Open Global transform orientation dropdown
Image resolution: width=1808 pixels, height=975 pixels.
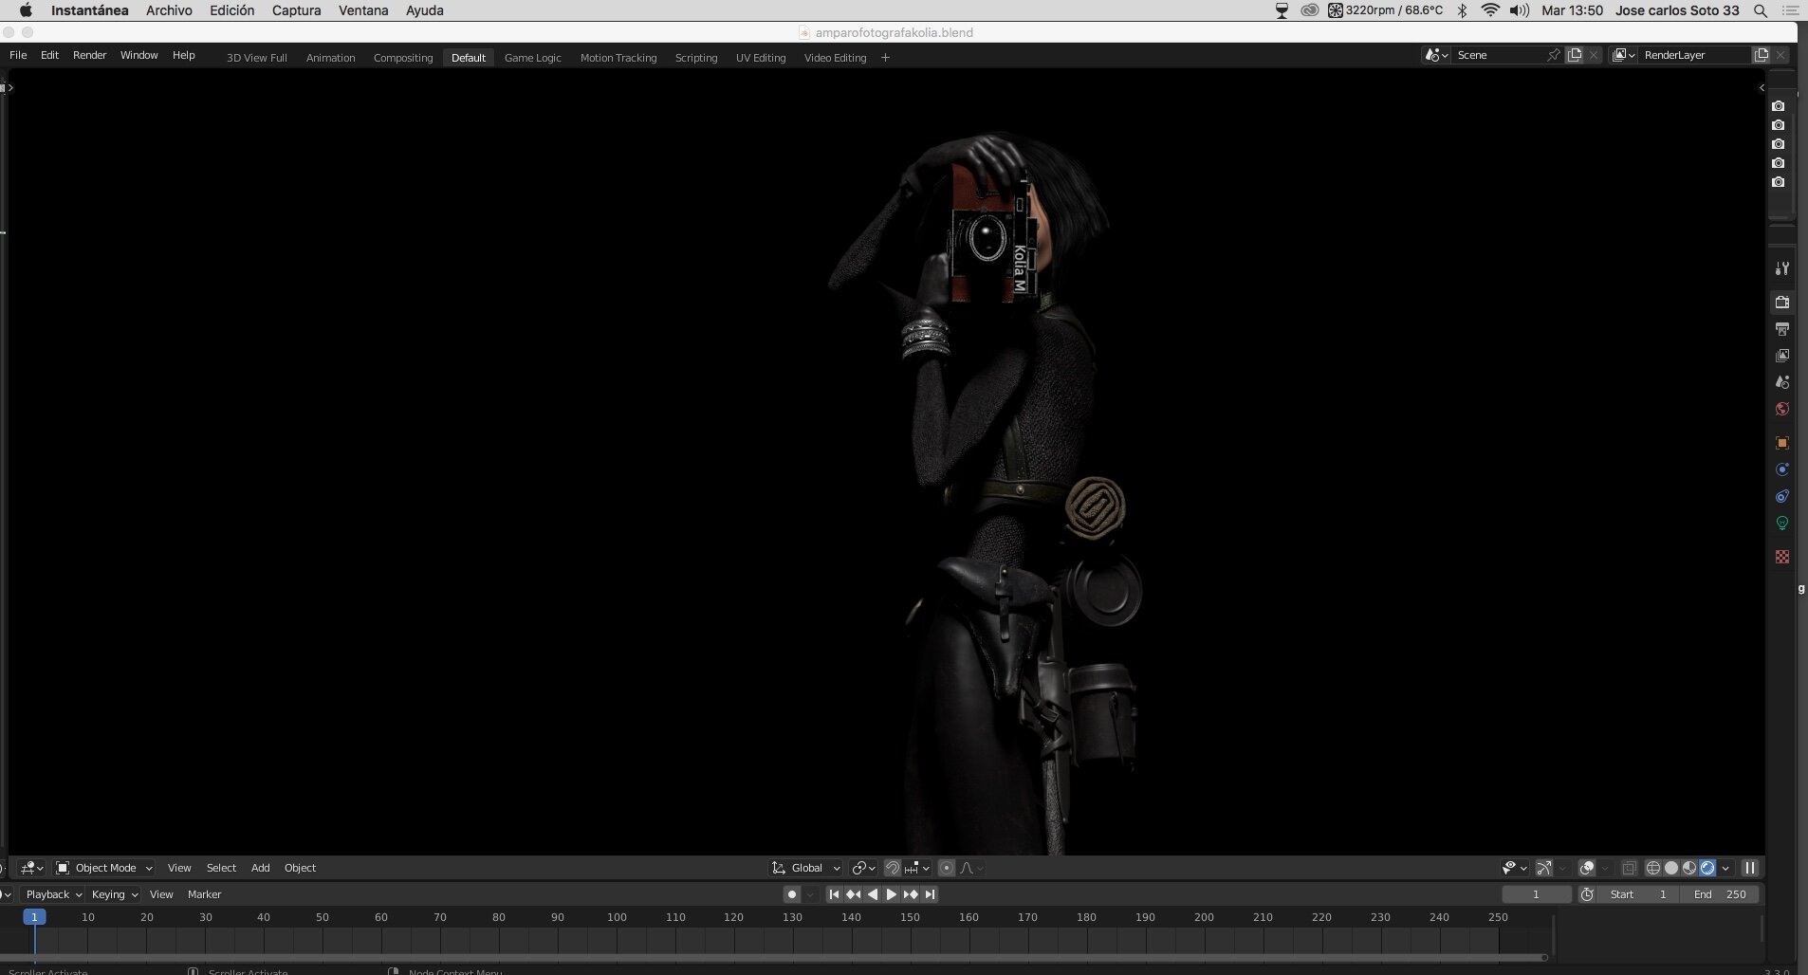click(806, 868)
